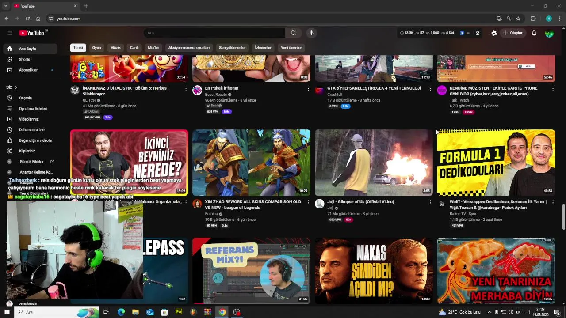
Task: Select the Müzik filter chip
Action: click(x=115, y=48)
